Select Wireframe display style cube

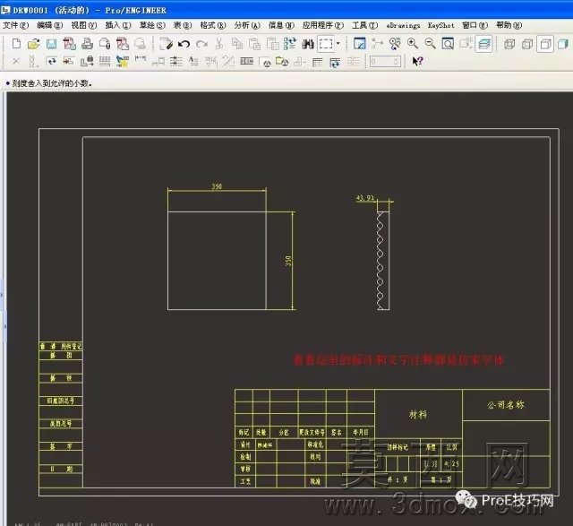[x=509, y=44]
